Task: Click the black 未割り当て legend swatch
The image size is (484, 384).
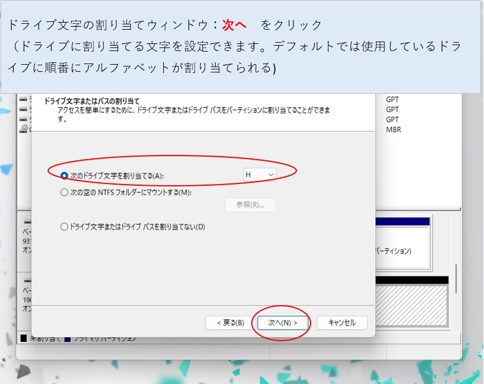Action: tap(24, 338)
